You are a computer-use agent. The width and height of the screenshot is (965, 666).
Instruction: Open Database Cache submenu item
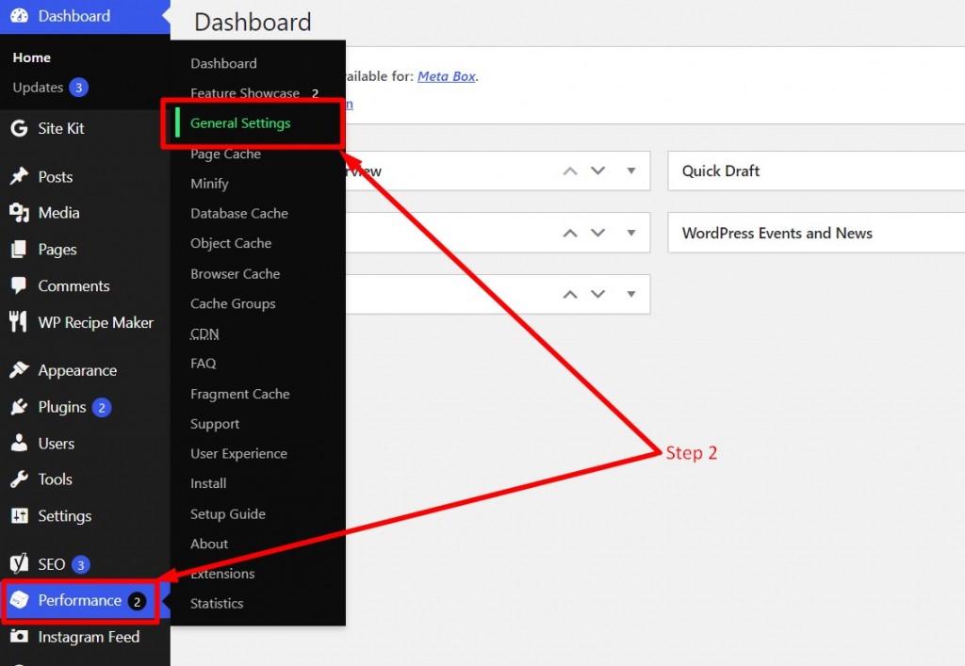click(x=239, y=214)
